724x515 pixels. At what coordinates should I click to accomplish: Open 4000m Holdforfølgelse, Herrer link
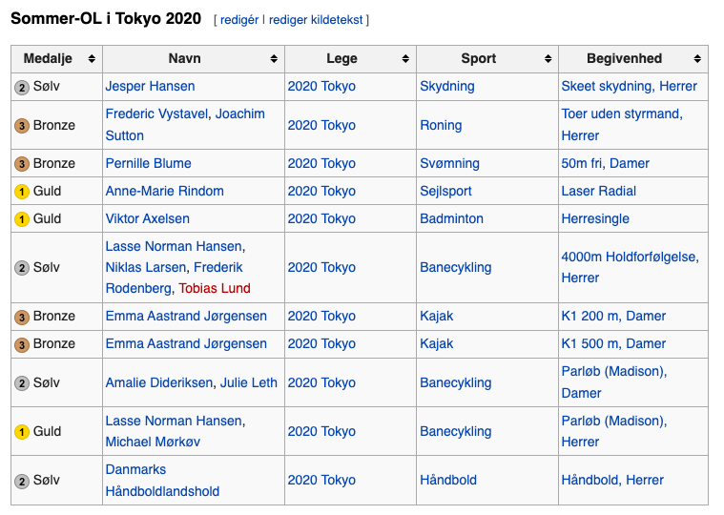(630, 267)
